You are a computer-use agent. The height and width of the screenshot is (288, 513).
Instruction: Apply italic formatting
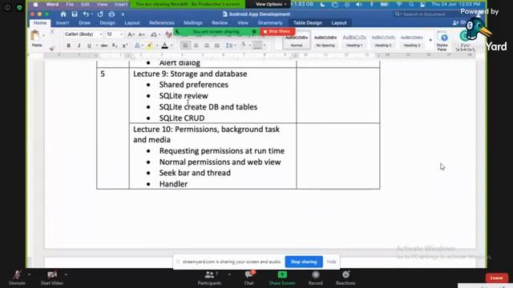[79, 46]
